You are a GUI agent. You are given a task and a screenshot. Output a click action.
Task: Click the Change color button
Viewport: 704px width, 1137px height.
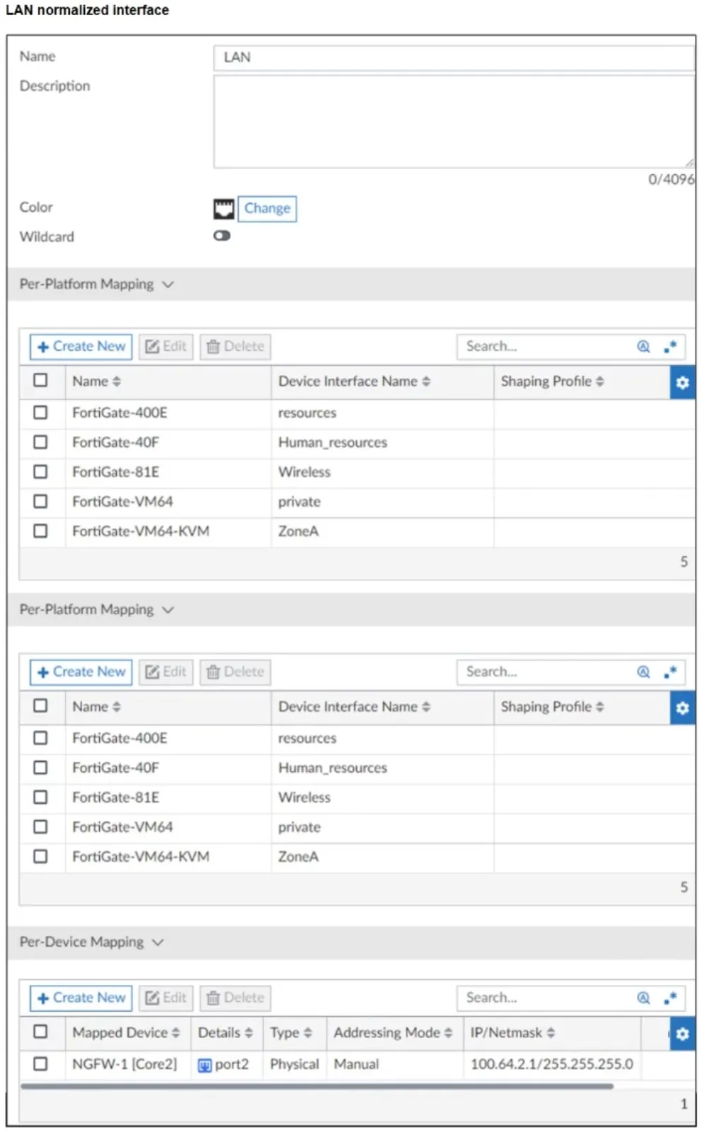tap(267, 209)
